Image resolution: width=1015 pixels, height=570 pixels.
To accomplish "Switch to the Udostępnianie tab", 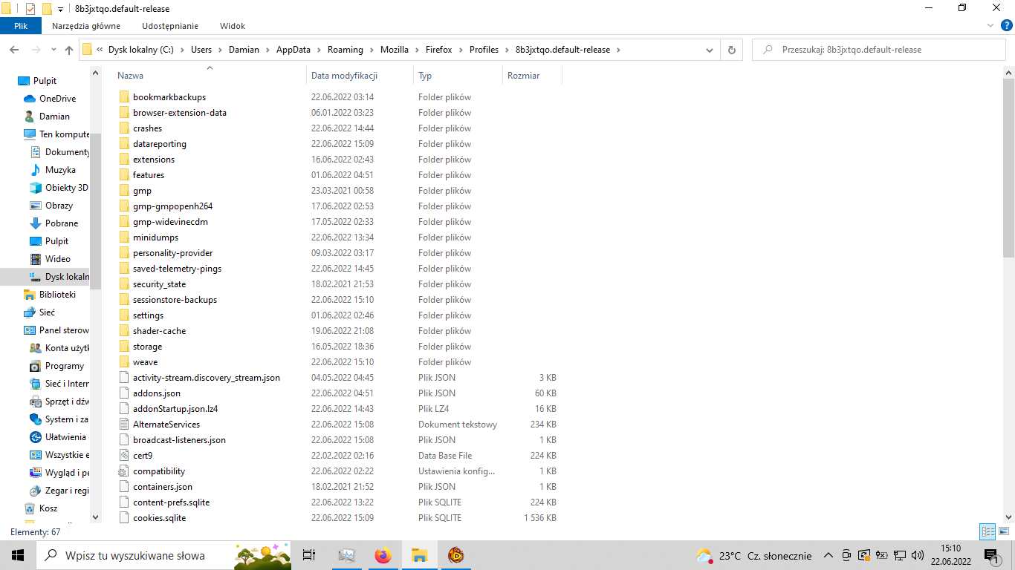I will click(x=170, y=26).
